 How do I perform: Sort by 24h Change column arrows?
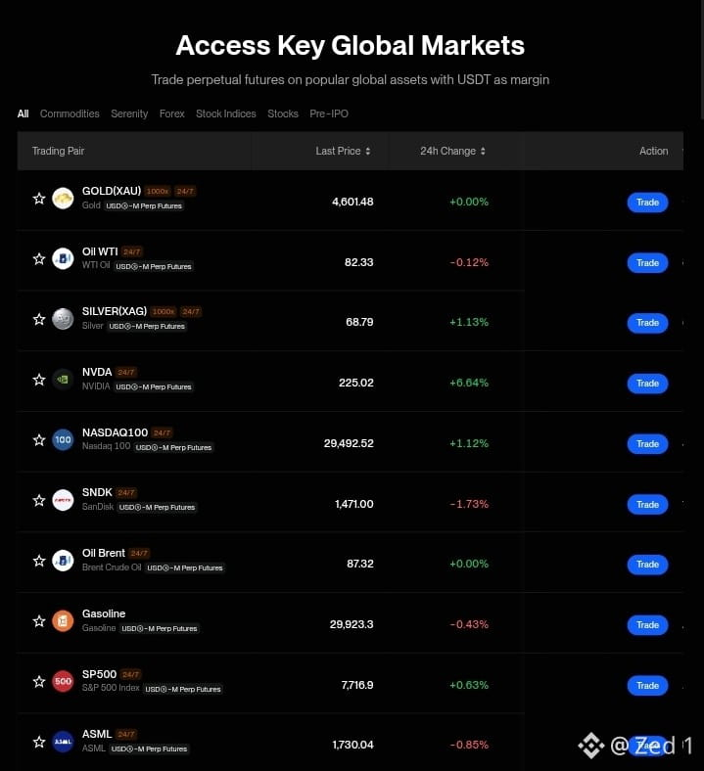[x=483, y=151]
